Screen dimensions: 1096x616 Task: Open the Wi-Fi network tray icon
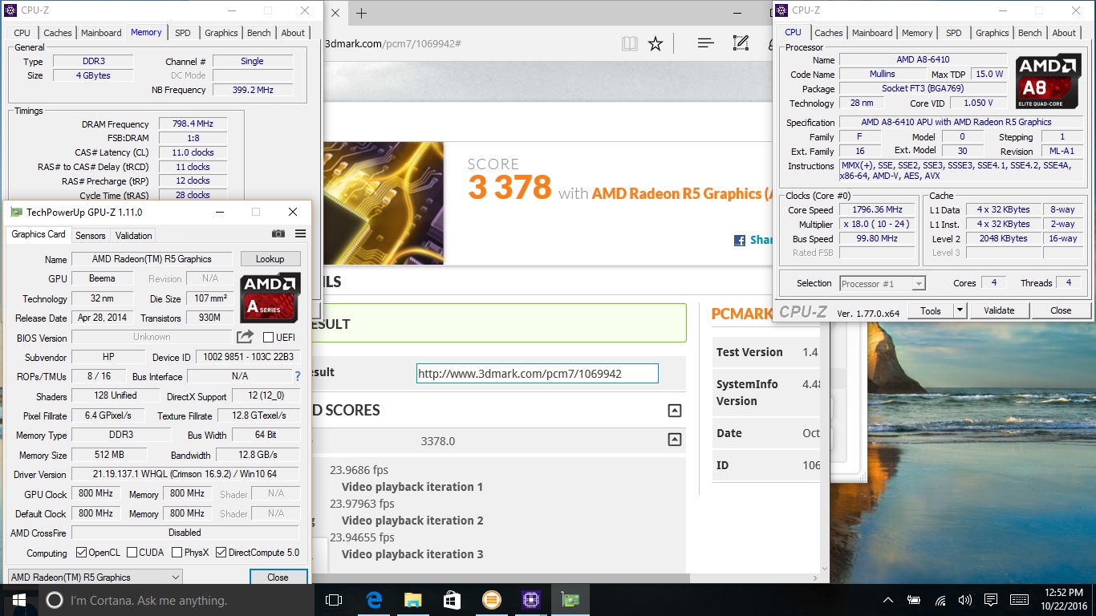[940, 600]
